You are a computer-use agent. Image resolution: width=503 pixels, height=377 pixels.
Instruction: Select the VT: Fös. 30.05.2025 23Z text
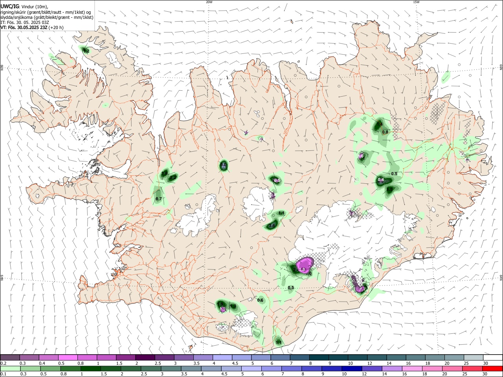(24, 27)
